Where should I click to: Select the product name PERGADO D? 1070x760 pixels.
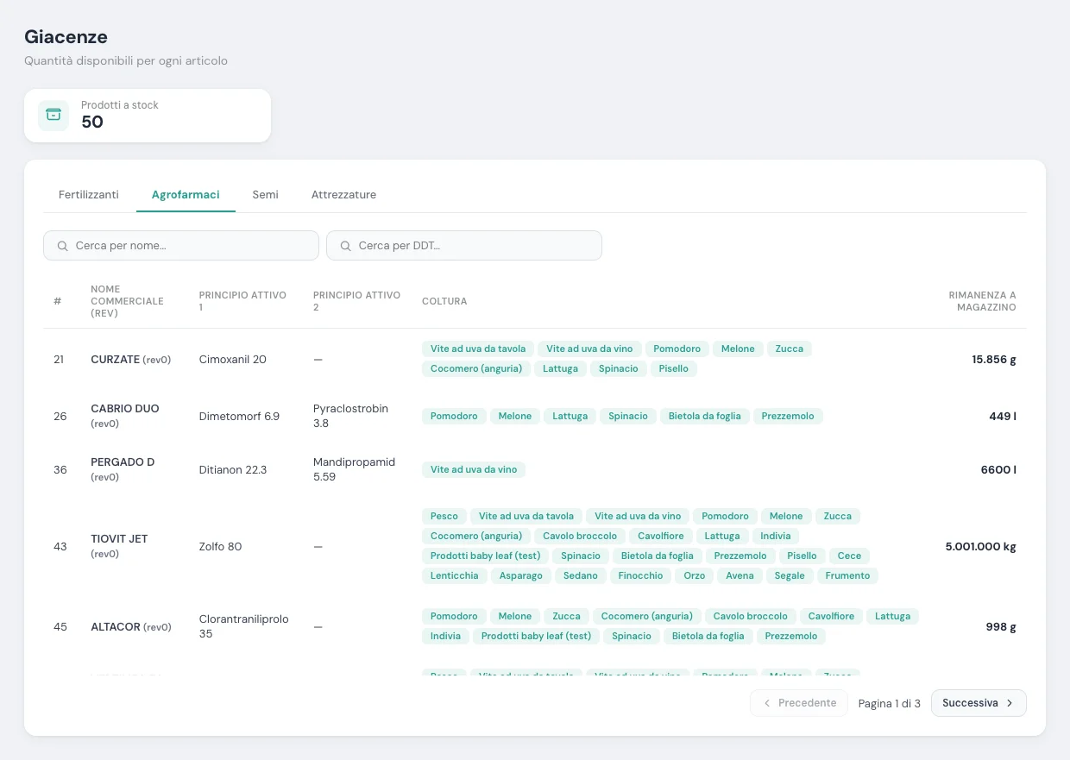tap(123, 462)
